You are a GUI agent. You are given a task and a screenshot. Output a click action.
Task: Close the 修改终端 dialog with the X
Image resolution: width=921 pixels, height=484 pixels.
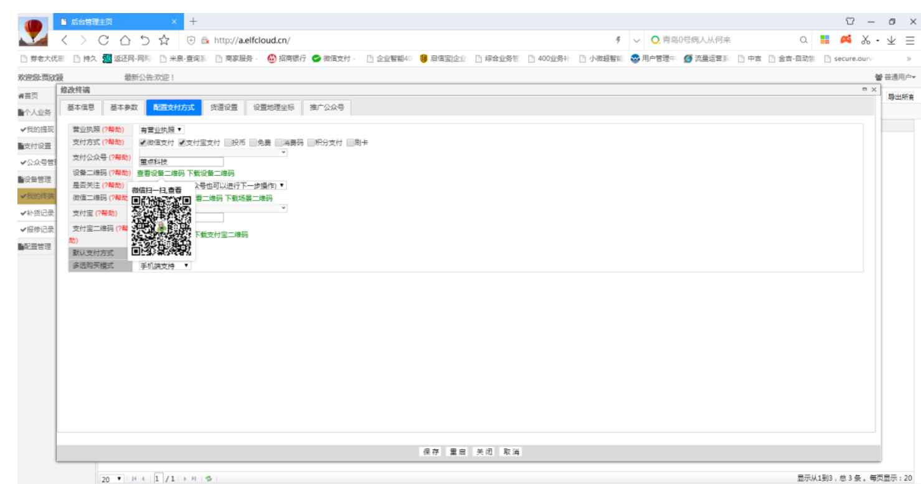coord(874,90)
